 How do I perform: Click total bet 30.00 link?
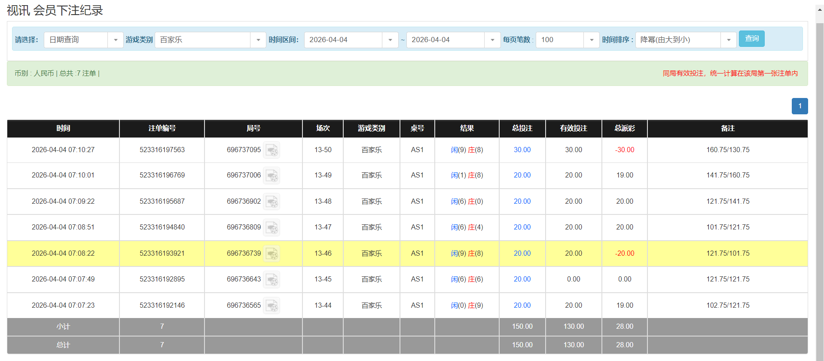click(522, 150)
